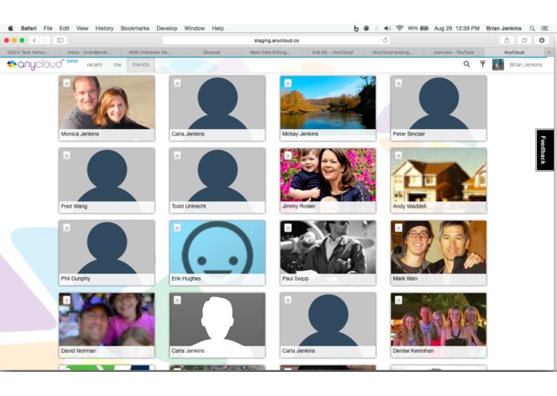Expand Denise Kennihan card arrow
This screenshot has width=557, height=396.
tap(398, 300)
